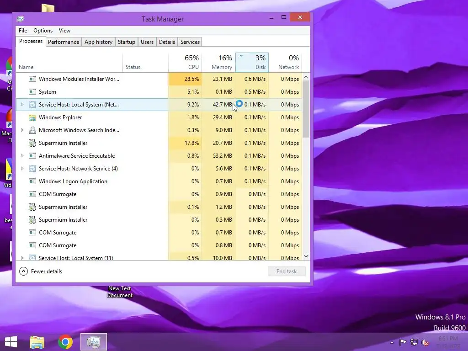Click the Microsoft Windows Search Indexer icon

[x=32, y=130]
